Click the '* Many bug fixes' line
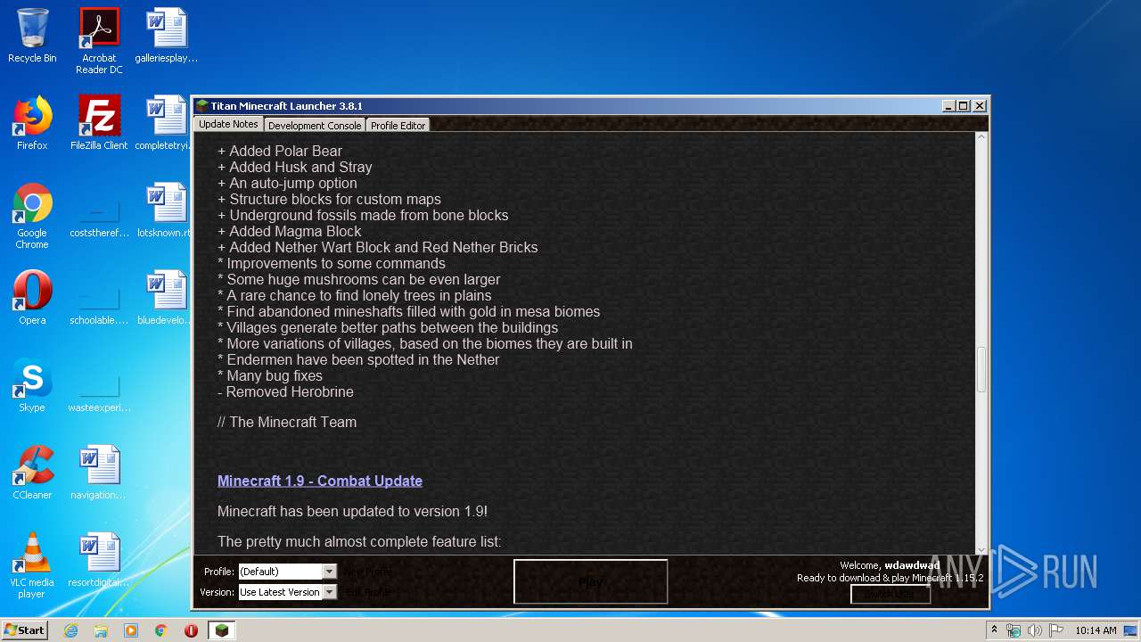This screenshot has width=1141, height=642. click(270, 375)
